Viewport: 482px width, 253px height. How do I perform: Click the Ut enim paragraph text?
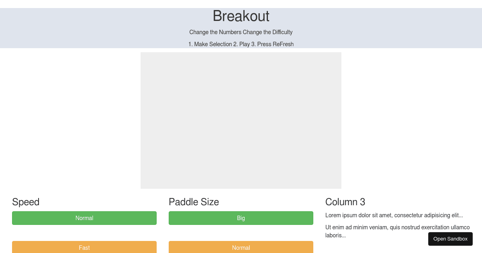click(x=398, y=231)
